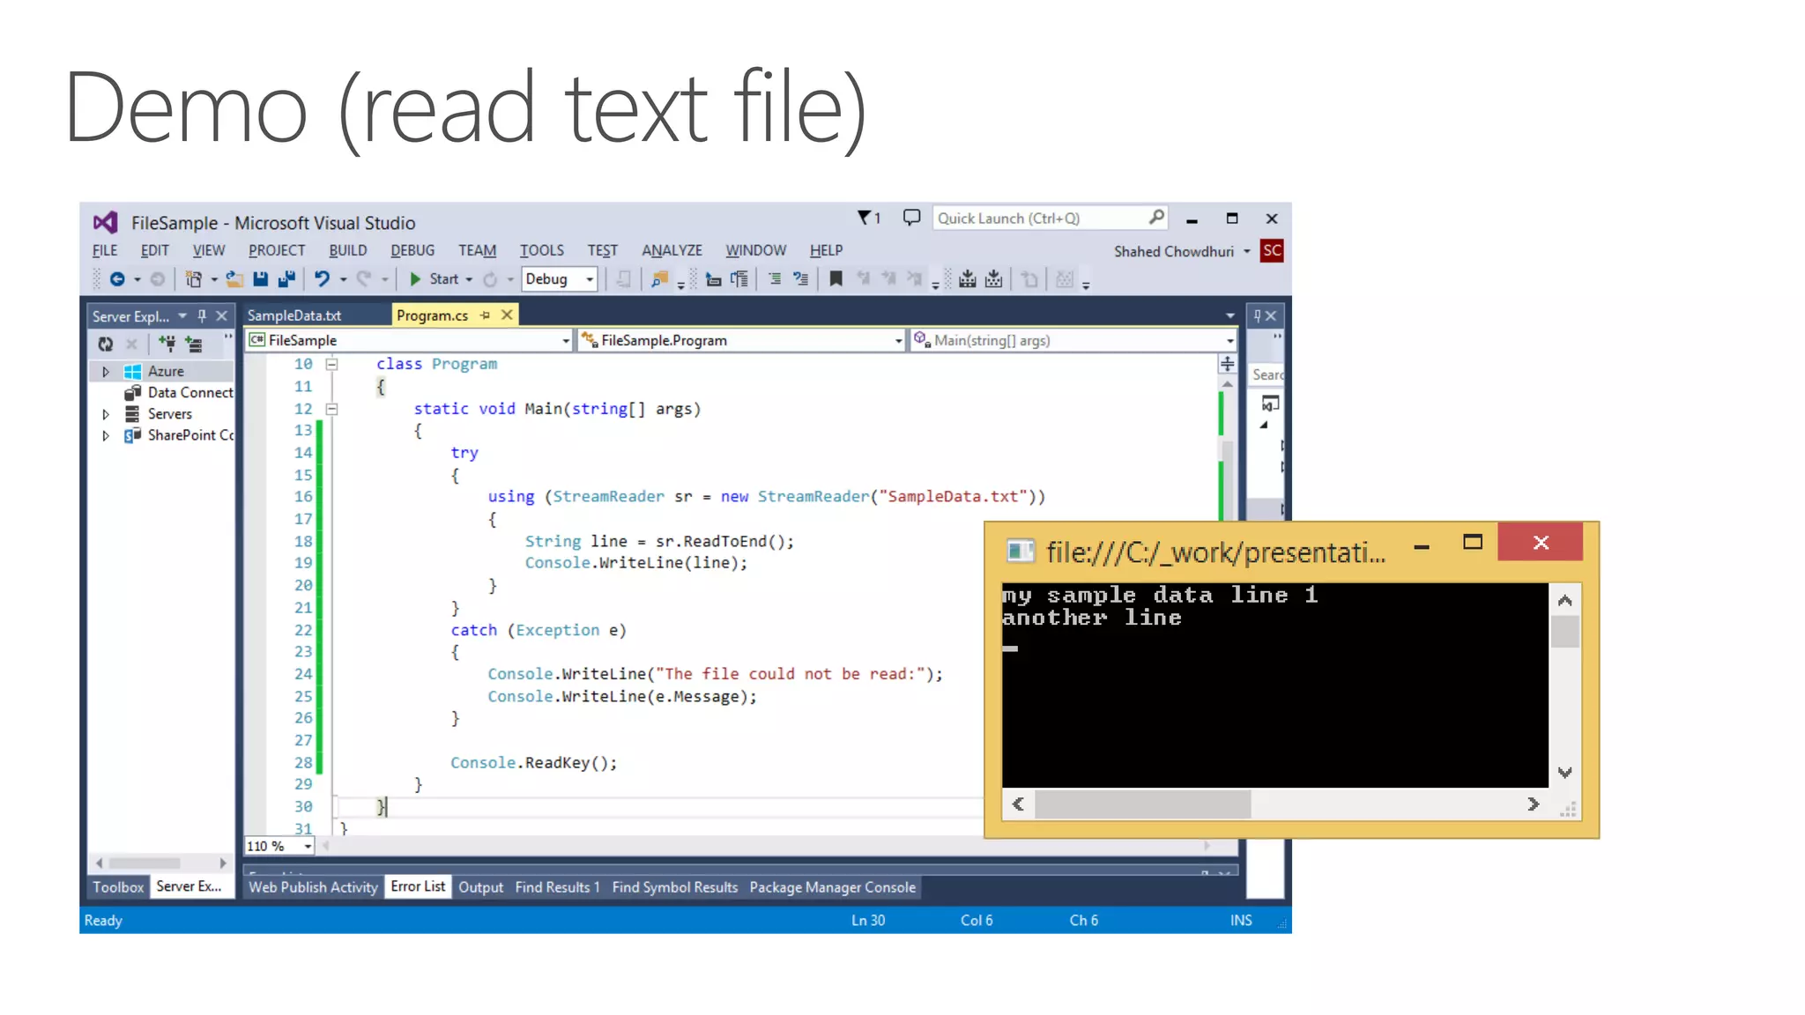Expand the Azure tree node

(106, 372)
